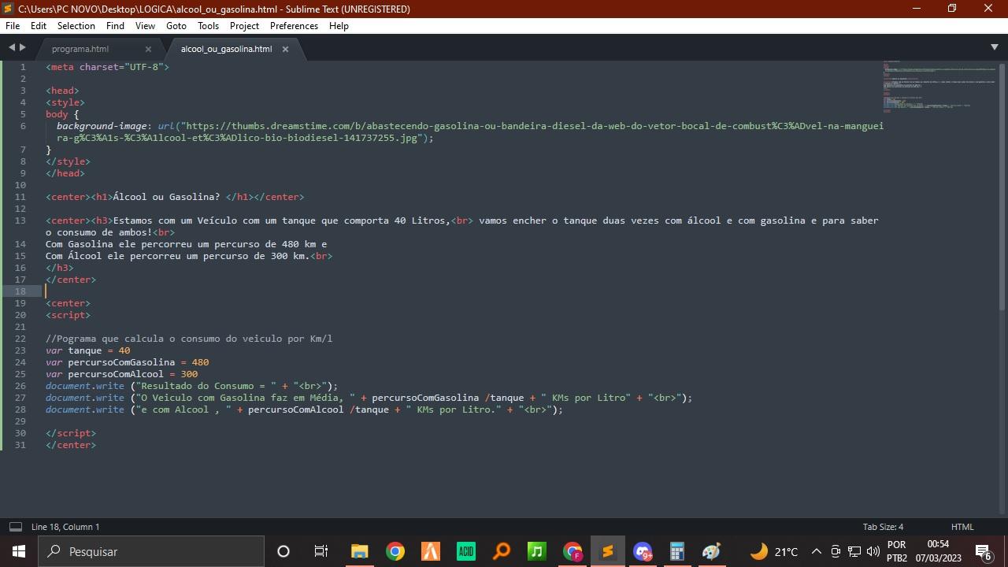Toggle the side bar switch panel icon

(x=15, y=527)
